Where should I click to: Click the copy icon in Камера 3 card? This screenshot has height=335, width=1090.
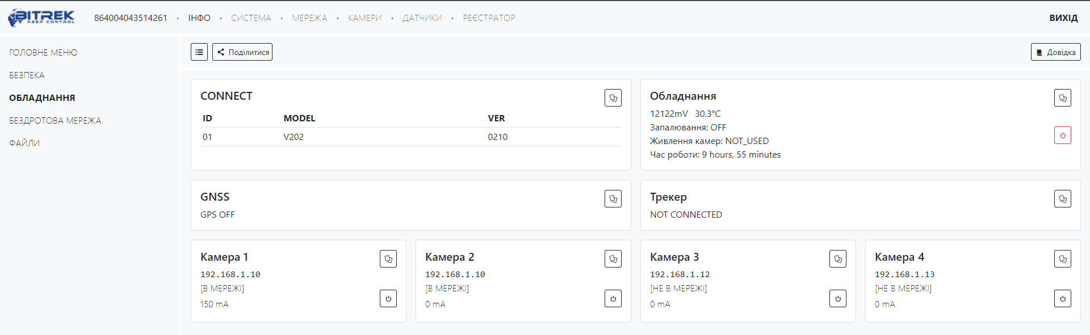[x=837, y=259]
